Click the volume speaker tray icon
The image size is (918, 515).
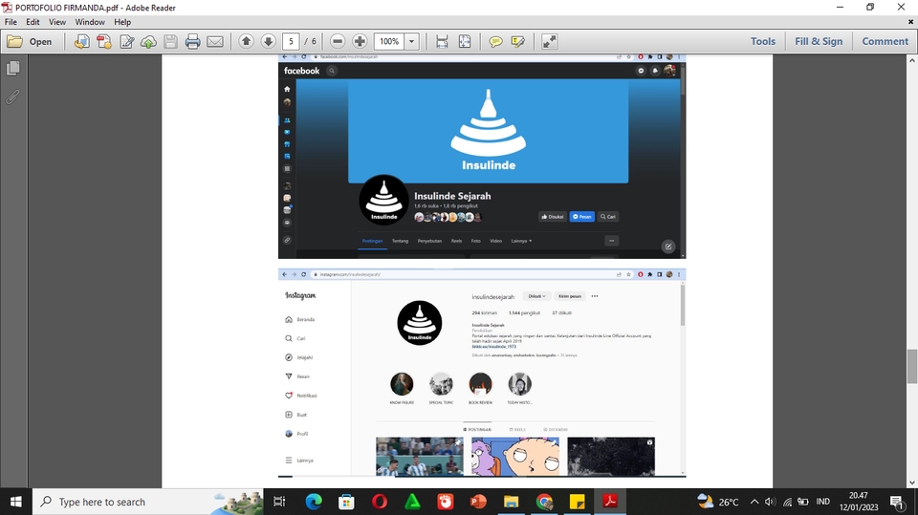tap(771, 502)
